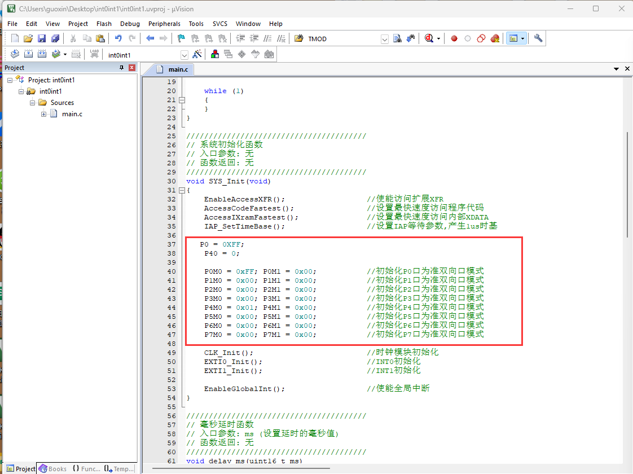This screenshot has height=474, width=633.
Task: Open the Configuration wrench icon
Action: 538,38
